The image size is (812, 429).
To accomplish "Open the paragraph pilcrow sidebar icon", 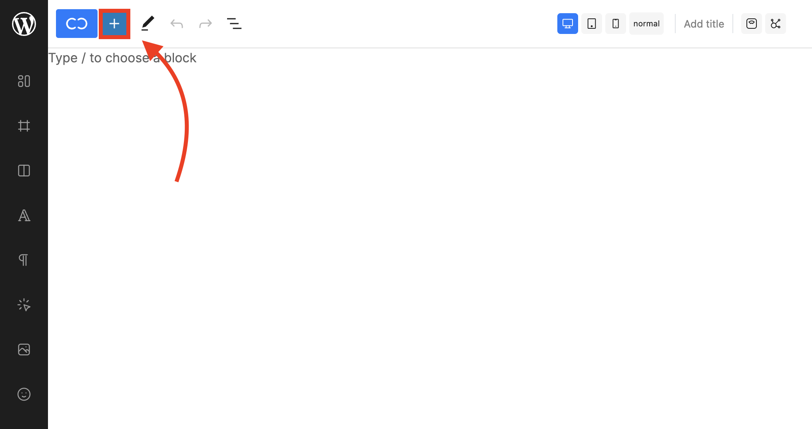I will [x=24, y=260].
